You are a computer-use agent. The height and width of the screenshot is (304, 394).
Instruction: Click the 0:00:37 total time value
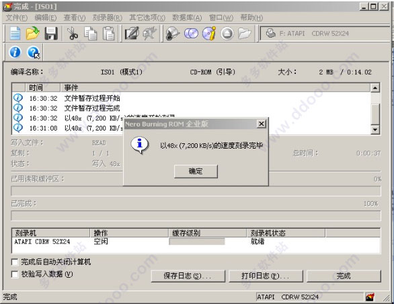pyautogui.click(x=368, y=153)
